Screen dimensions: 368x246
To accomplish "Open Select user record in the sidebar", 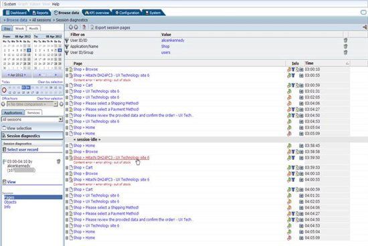I will [23, 150].
